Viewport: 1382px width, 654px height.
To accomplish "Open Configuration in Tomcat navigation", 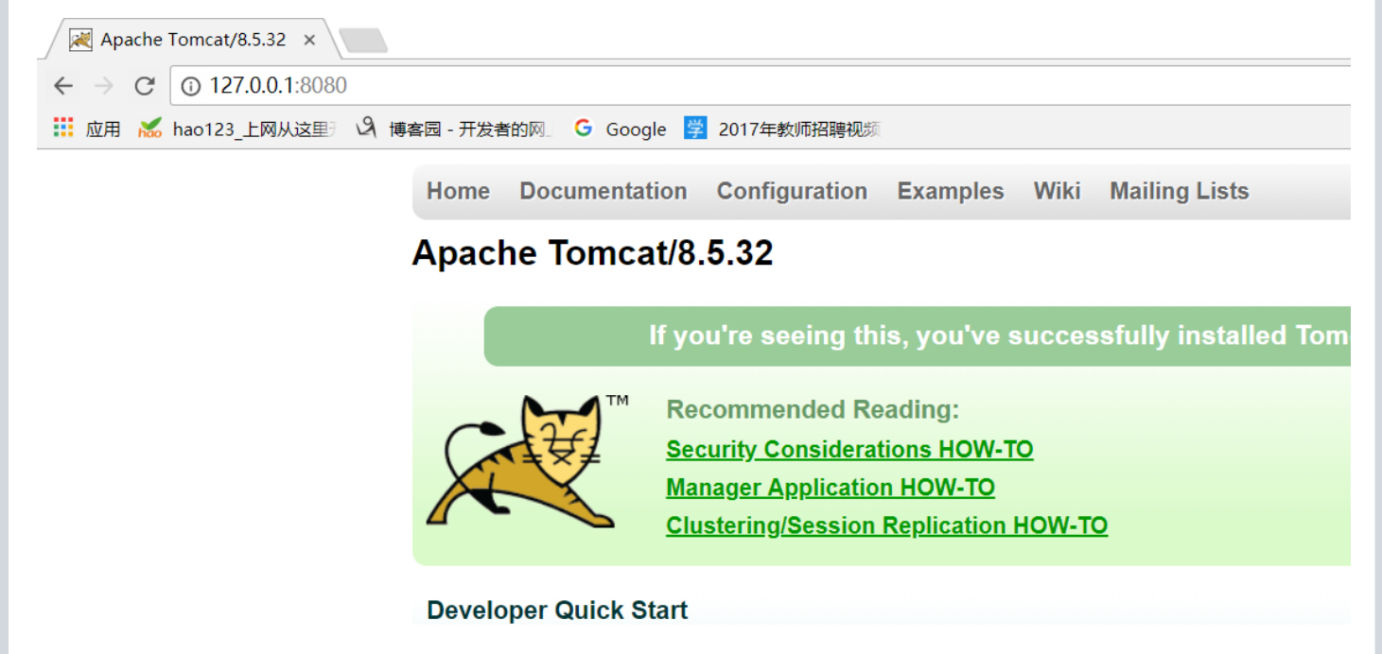I will [792, 191].
